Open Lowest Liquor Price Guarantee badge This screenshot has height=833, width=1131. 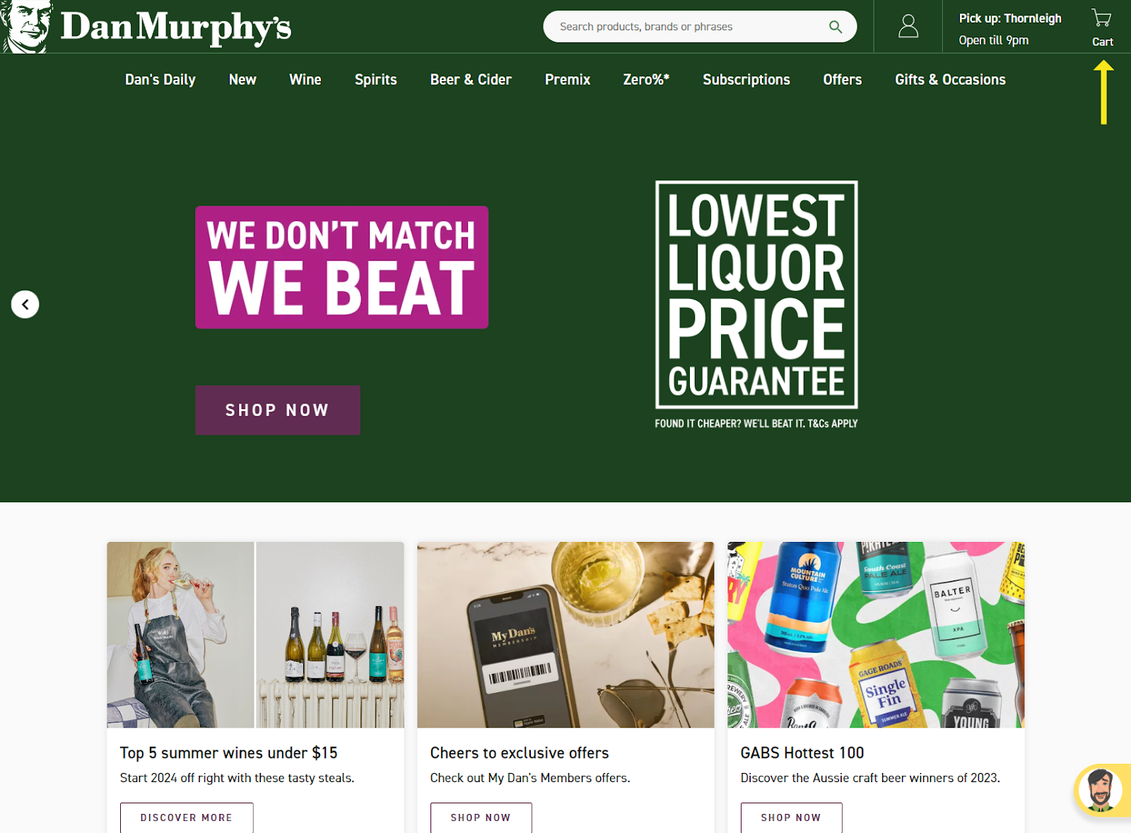(x=756, y=305)
